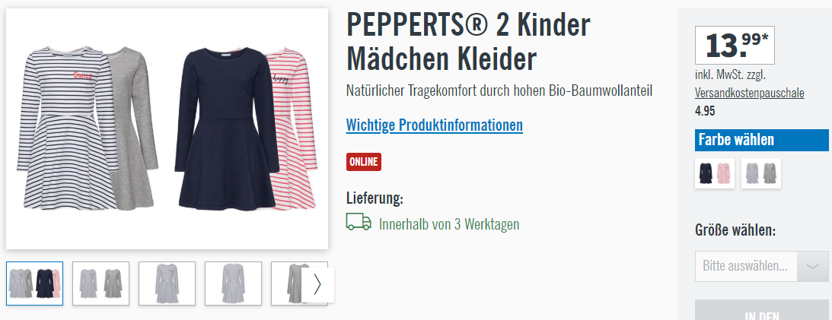832x320 pixels.
Task: Select second thumbnail with striped and grey dresses
Action: click(100, 284)
